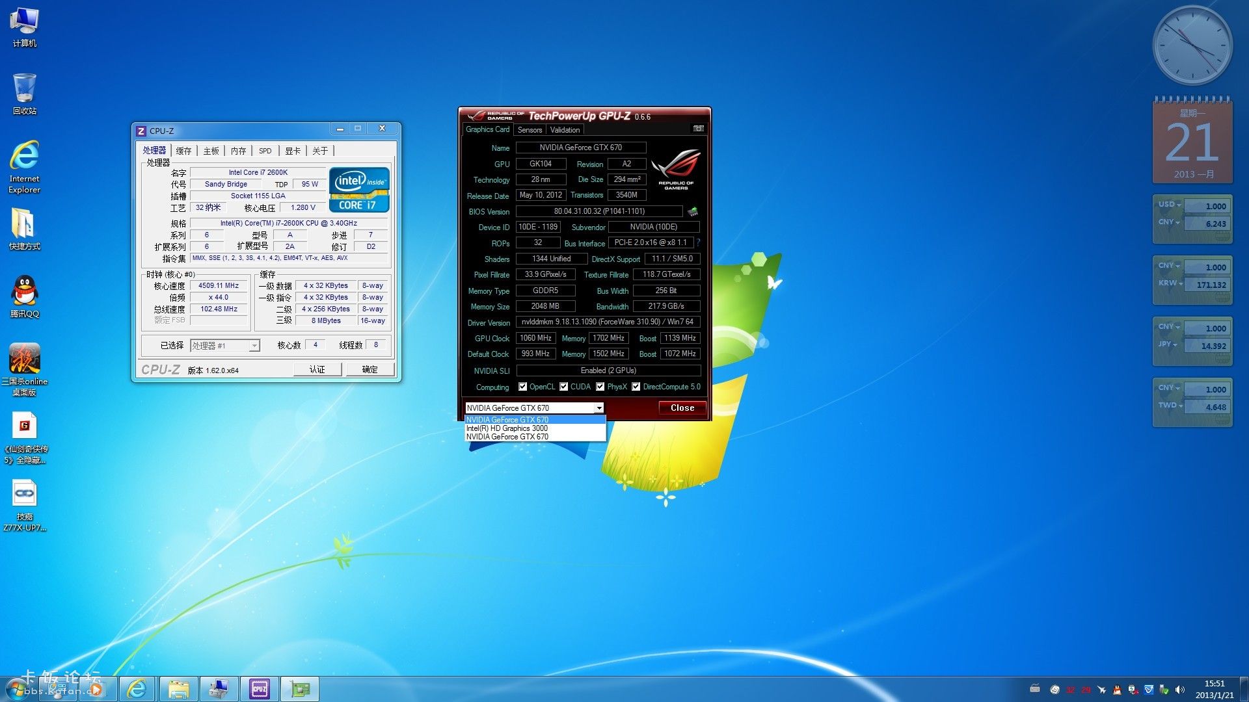The image size is (1249, 702).
Task: Open the SPD tab in CPU-Z
Action: tap(265, 151)
